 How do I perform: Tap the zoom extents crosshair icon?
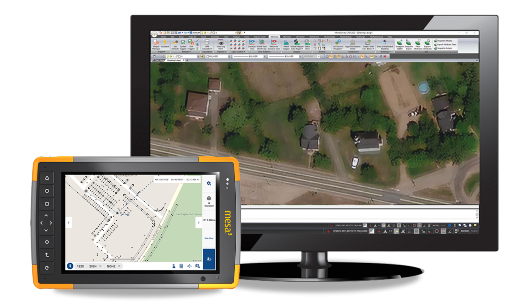point(189,266)
